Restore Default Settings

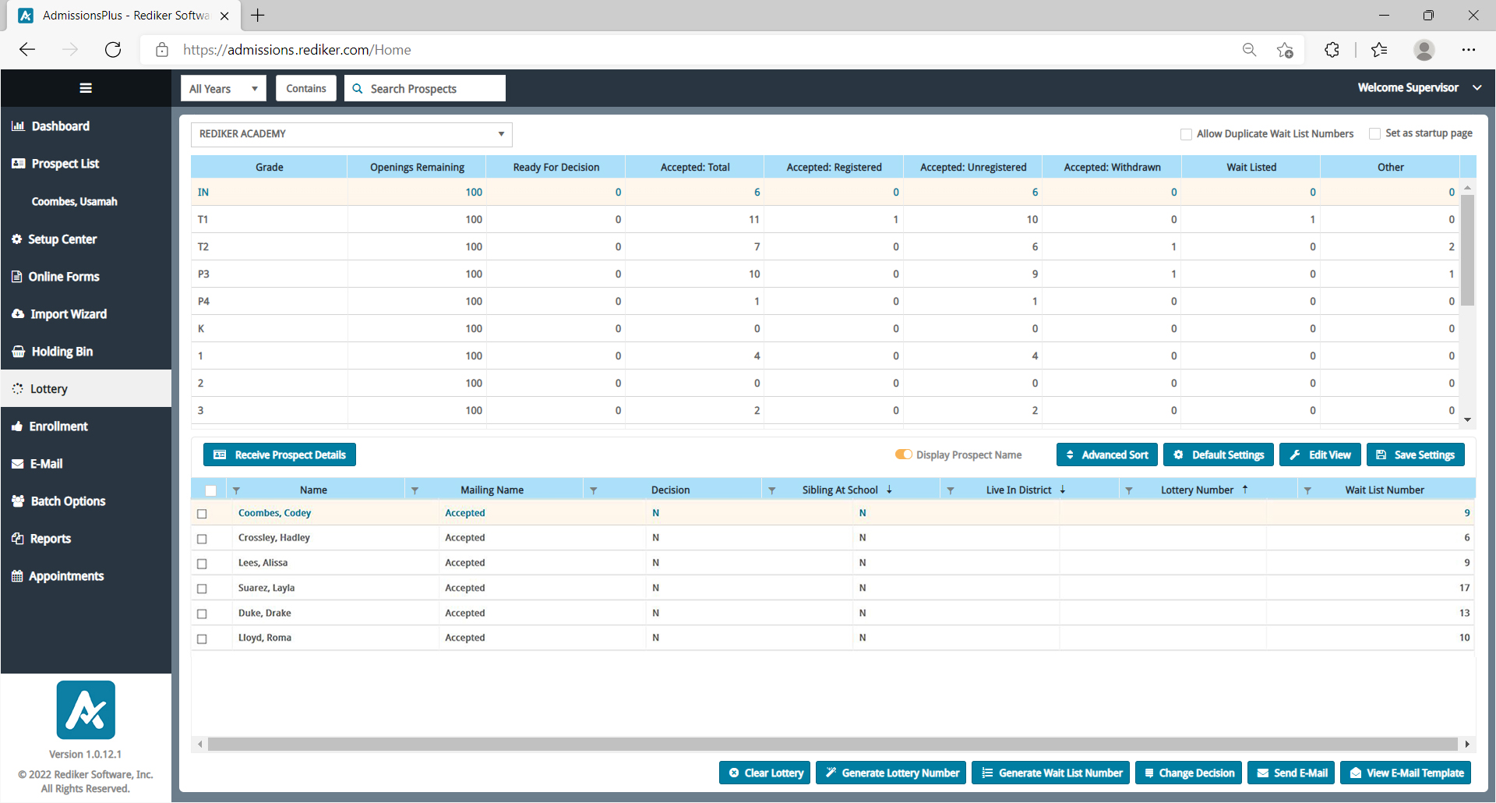pos(1219,455)
